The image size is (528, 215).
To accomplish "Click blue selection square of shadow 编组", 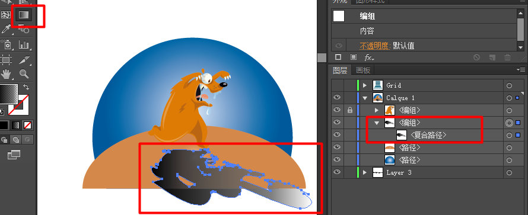I will click(519, 123).
